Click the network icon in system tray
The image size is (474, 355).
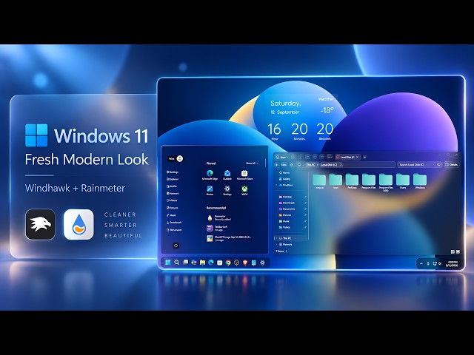coord(435,263)
